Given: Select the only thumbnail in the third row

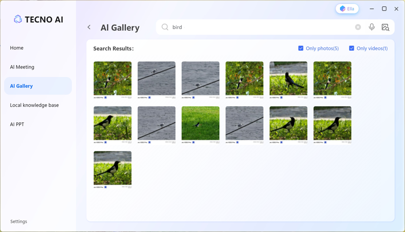Looking at the screenshot, I should click(x=112, y=168).
